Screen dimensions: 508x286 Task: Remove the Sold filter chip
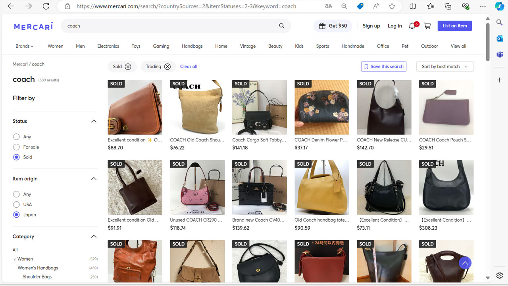(x=128, y=67)
